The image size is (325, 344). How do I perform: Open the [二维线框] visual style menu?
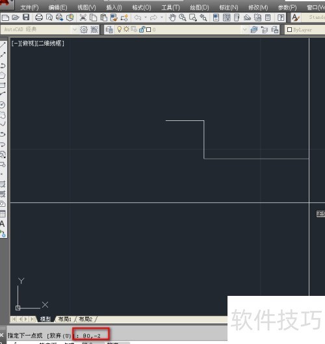51,43
